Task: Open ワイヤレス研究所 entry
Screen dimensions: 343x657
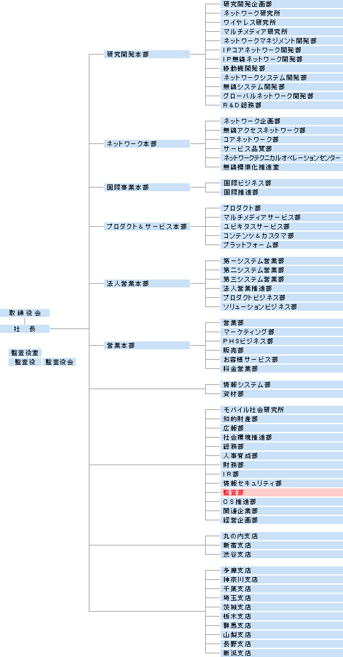Action: pyautogui.click(x=281, y=23)
